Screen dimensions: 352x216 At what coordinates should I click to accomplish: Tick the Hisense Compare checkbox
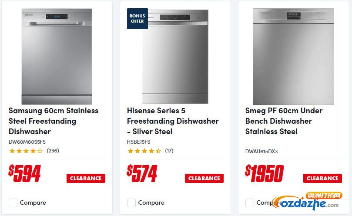[131, 202]
